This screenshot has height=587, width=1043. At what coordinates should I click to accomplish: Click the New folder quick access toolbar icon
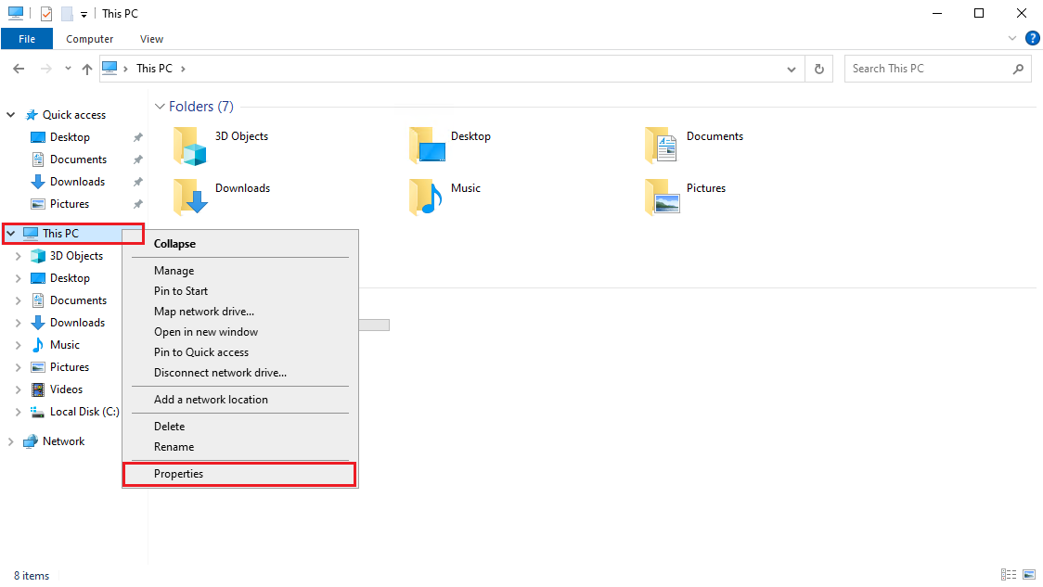tap(67, 13)
